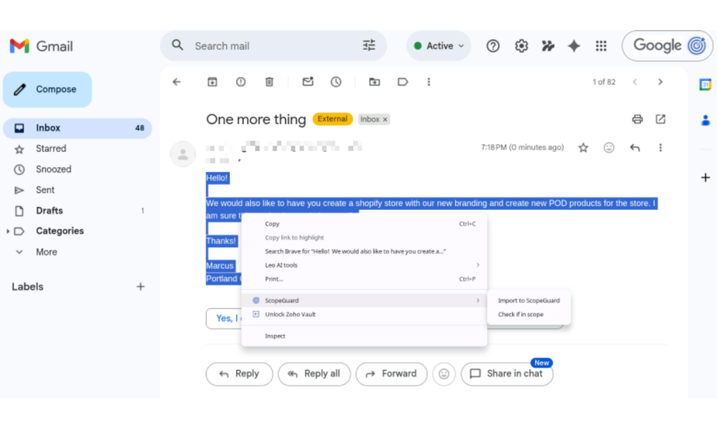Screen dimensions: 717x429
Task: Click the search magnifier icon
Action: coord(177,45)
